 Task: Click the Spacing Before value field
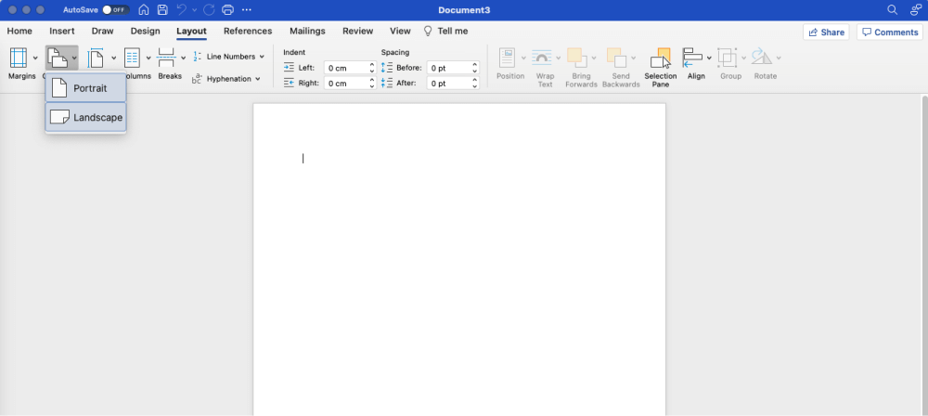[x=448, y=68]
